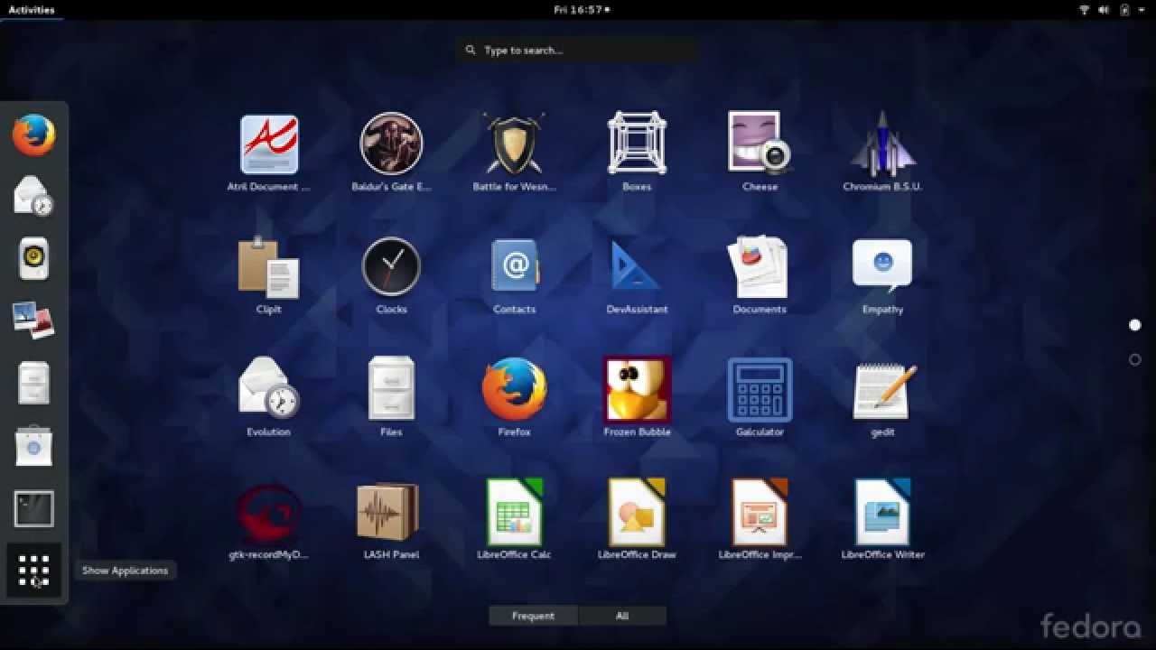Focus the Type to search field

(x=577, y=51)
